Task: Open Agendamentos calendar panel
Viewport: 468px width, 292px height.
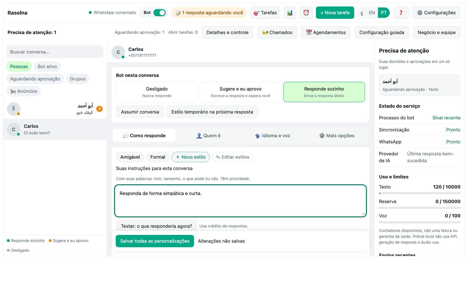Action: pyautogui.click(x=326, y=32)
